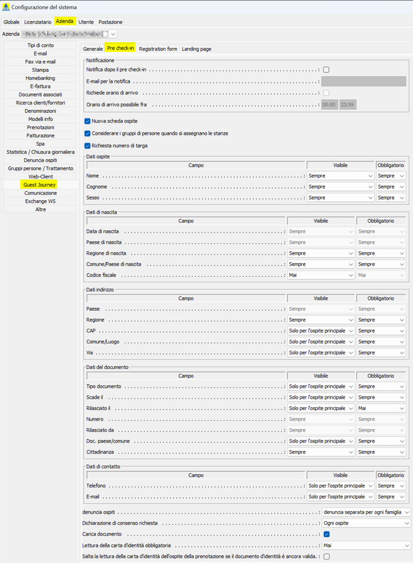This screenshot has width=413, height=563.
Task: Switch to the Generale tab
Action: (x=93, y=49)
